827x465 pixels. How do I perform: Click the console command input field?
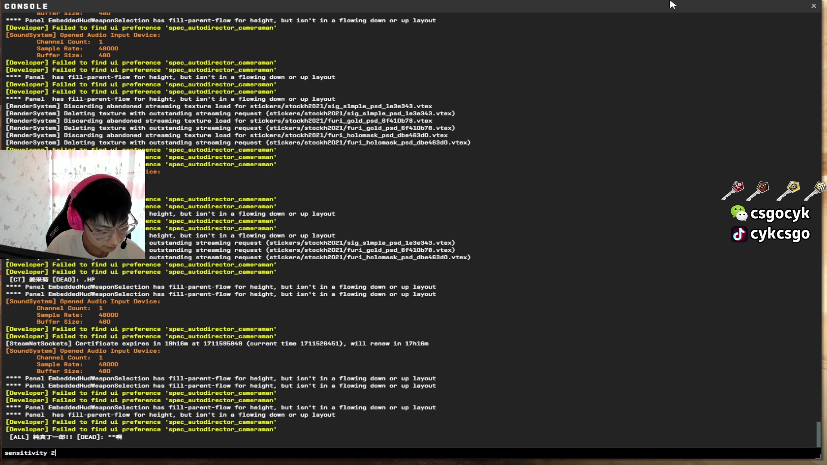[x=411, y=453]
